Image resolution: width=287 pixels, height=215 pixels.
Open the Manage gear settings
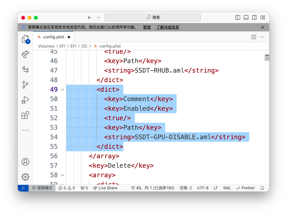(25, 177)
